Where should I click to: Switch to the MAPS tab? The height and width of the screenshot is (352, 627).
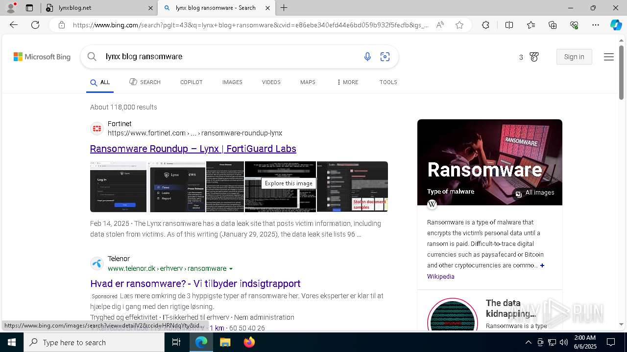tap(308, 82)
